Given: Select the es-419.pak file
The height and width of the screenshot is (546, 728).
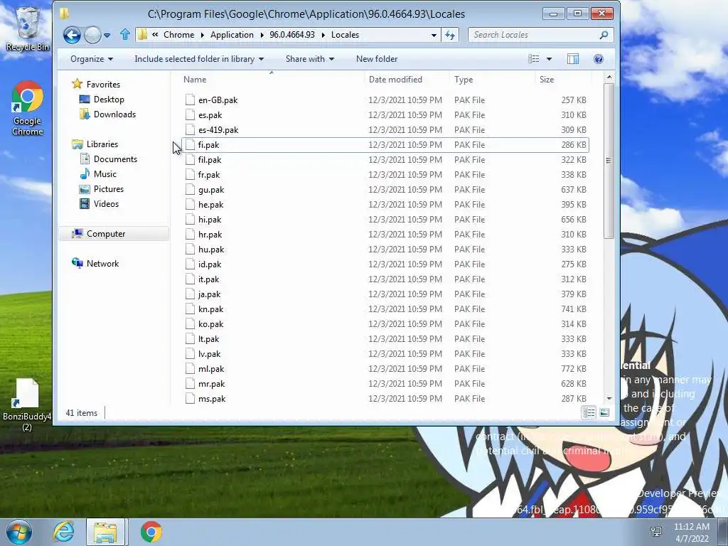Looking at the screenshot, I should point(385,129).
